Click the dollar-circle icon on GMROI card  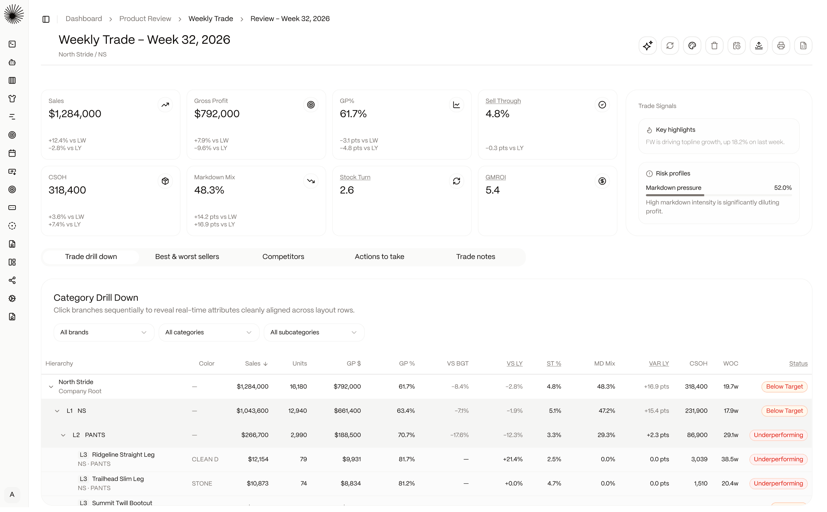(602, 181)
